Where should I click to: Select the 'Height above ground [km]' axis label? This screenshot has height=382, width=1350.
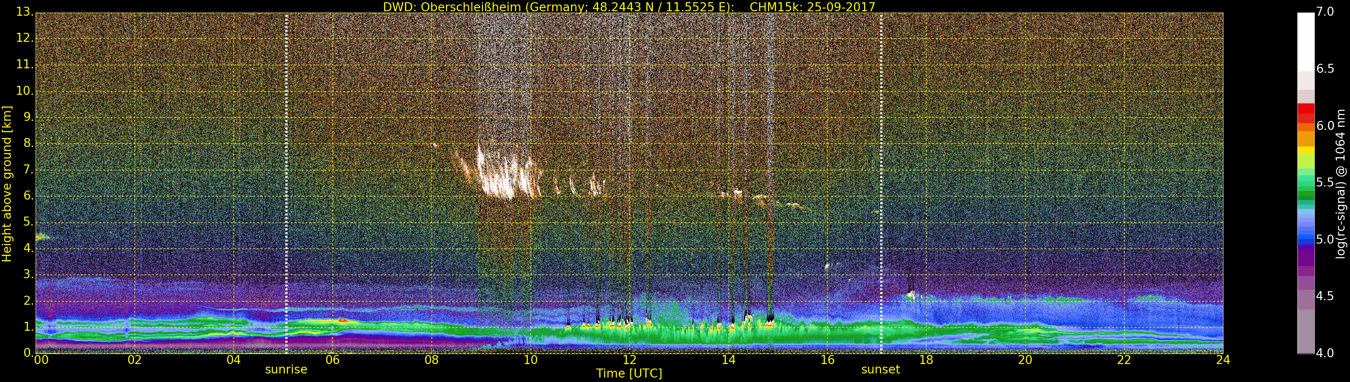click(x=7, y=184)
